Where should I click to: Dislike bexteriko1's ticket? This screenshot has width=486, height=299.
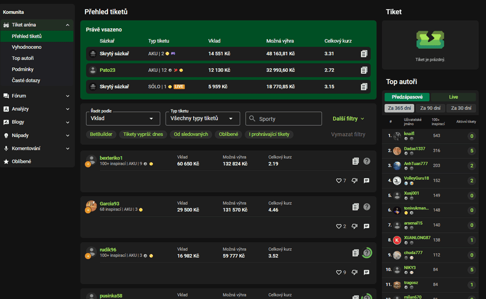(x=354, y=181)
